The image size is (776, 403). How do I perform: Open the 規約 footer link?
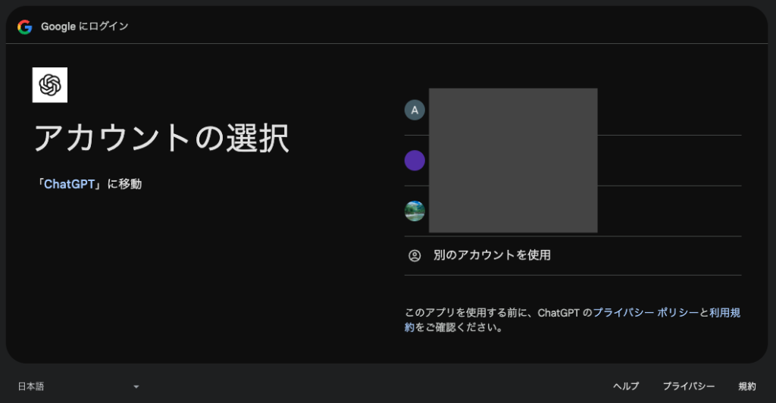[x=746, y=386]
